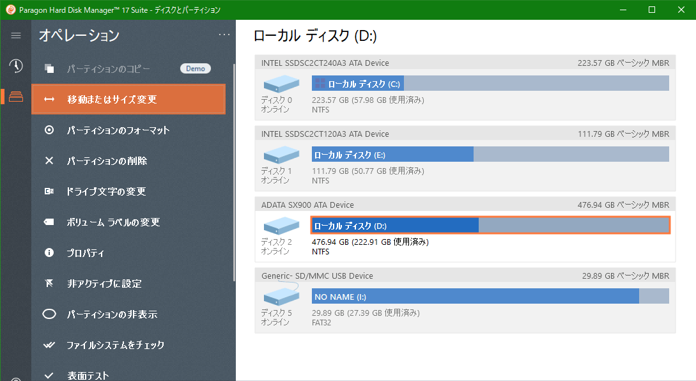Viewport: 696px width, 381px height.
Task: Click the Delete Partition X icon
Action: click(x=49, y=161)
